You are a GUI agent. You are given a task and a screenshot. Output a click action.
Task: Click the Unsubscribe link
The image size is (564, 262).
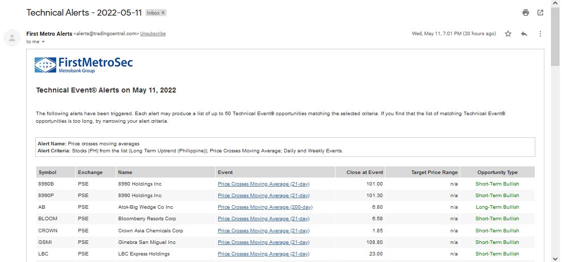(x=153, y=34)
